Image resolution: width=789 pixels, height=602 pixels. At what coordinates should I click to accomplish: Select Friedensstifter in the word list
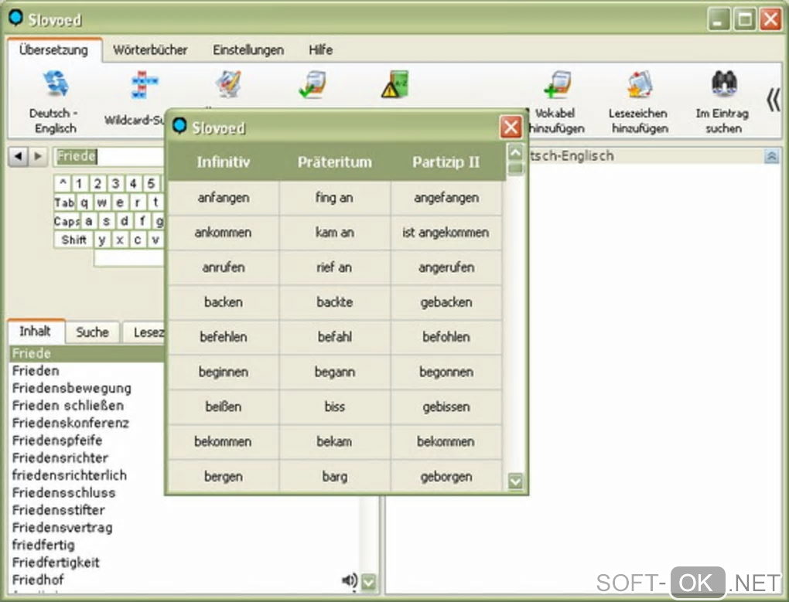click(x=59, y=510)
